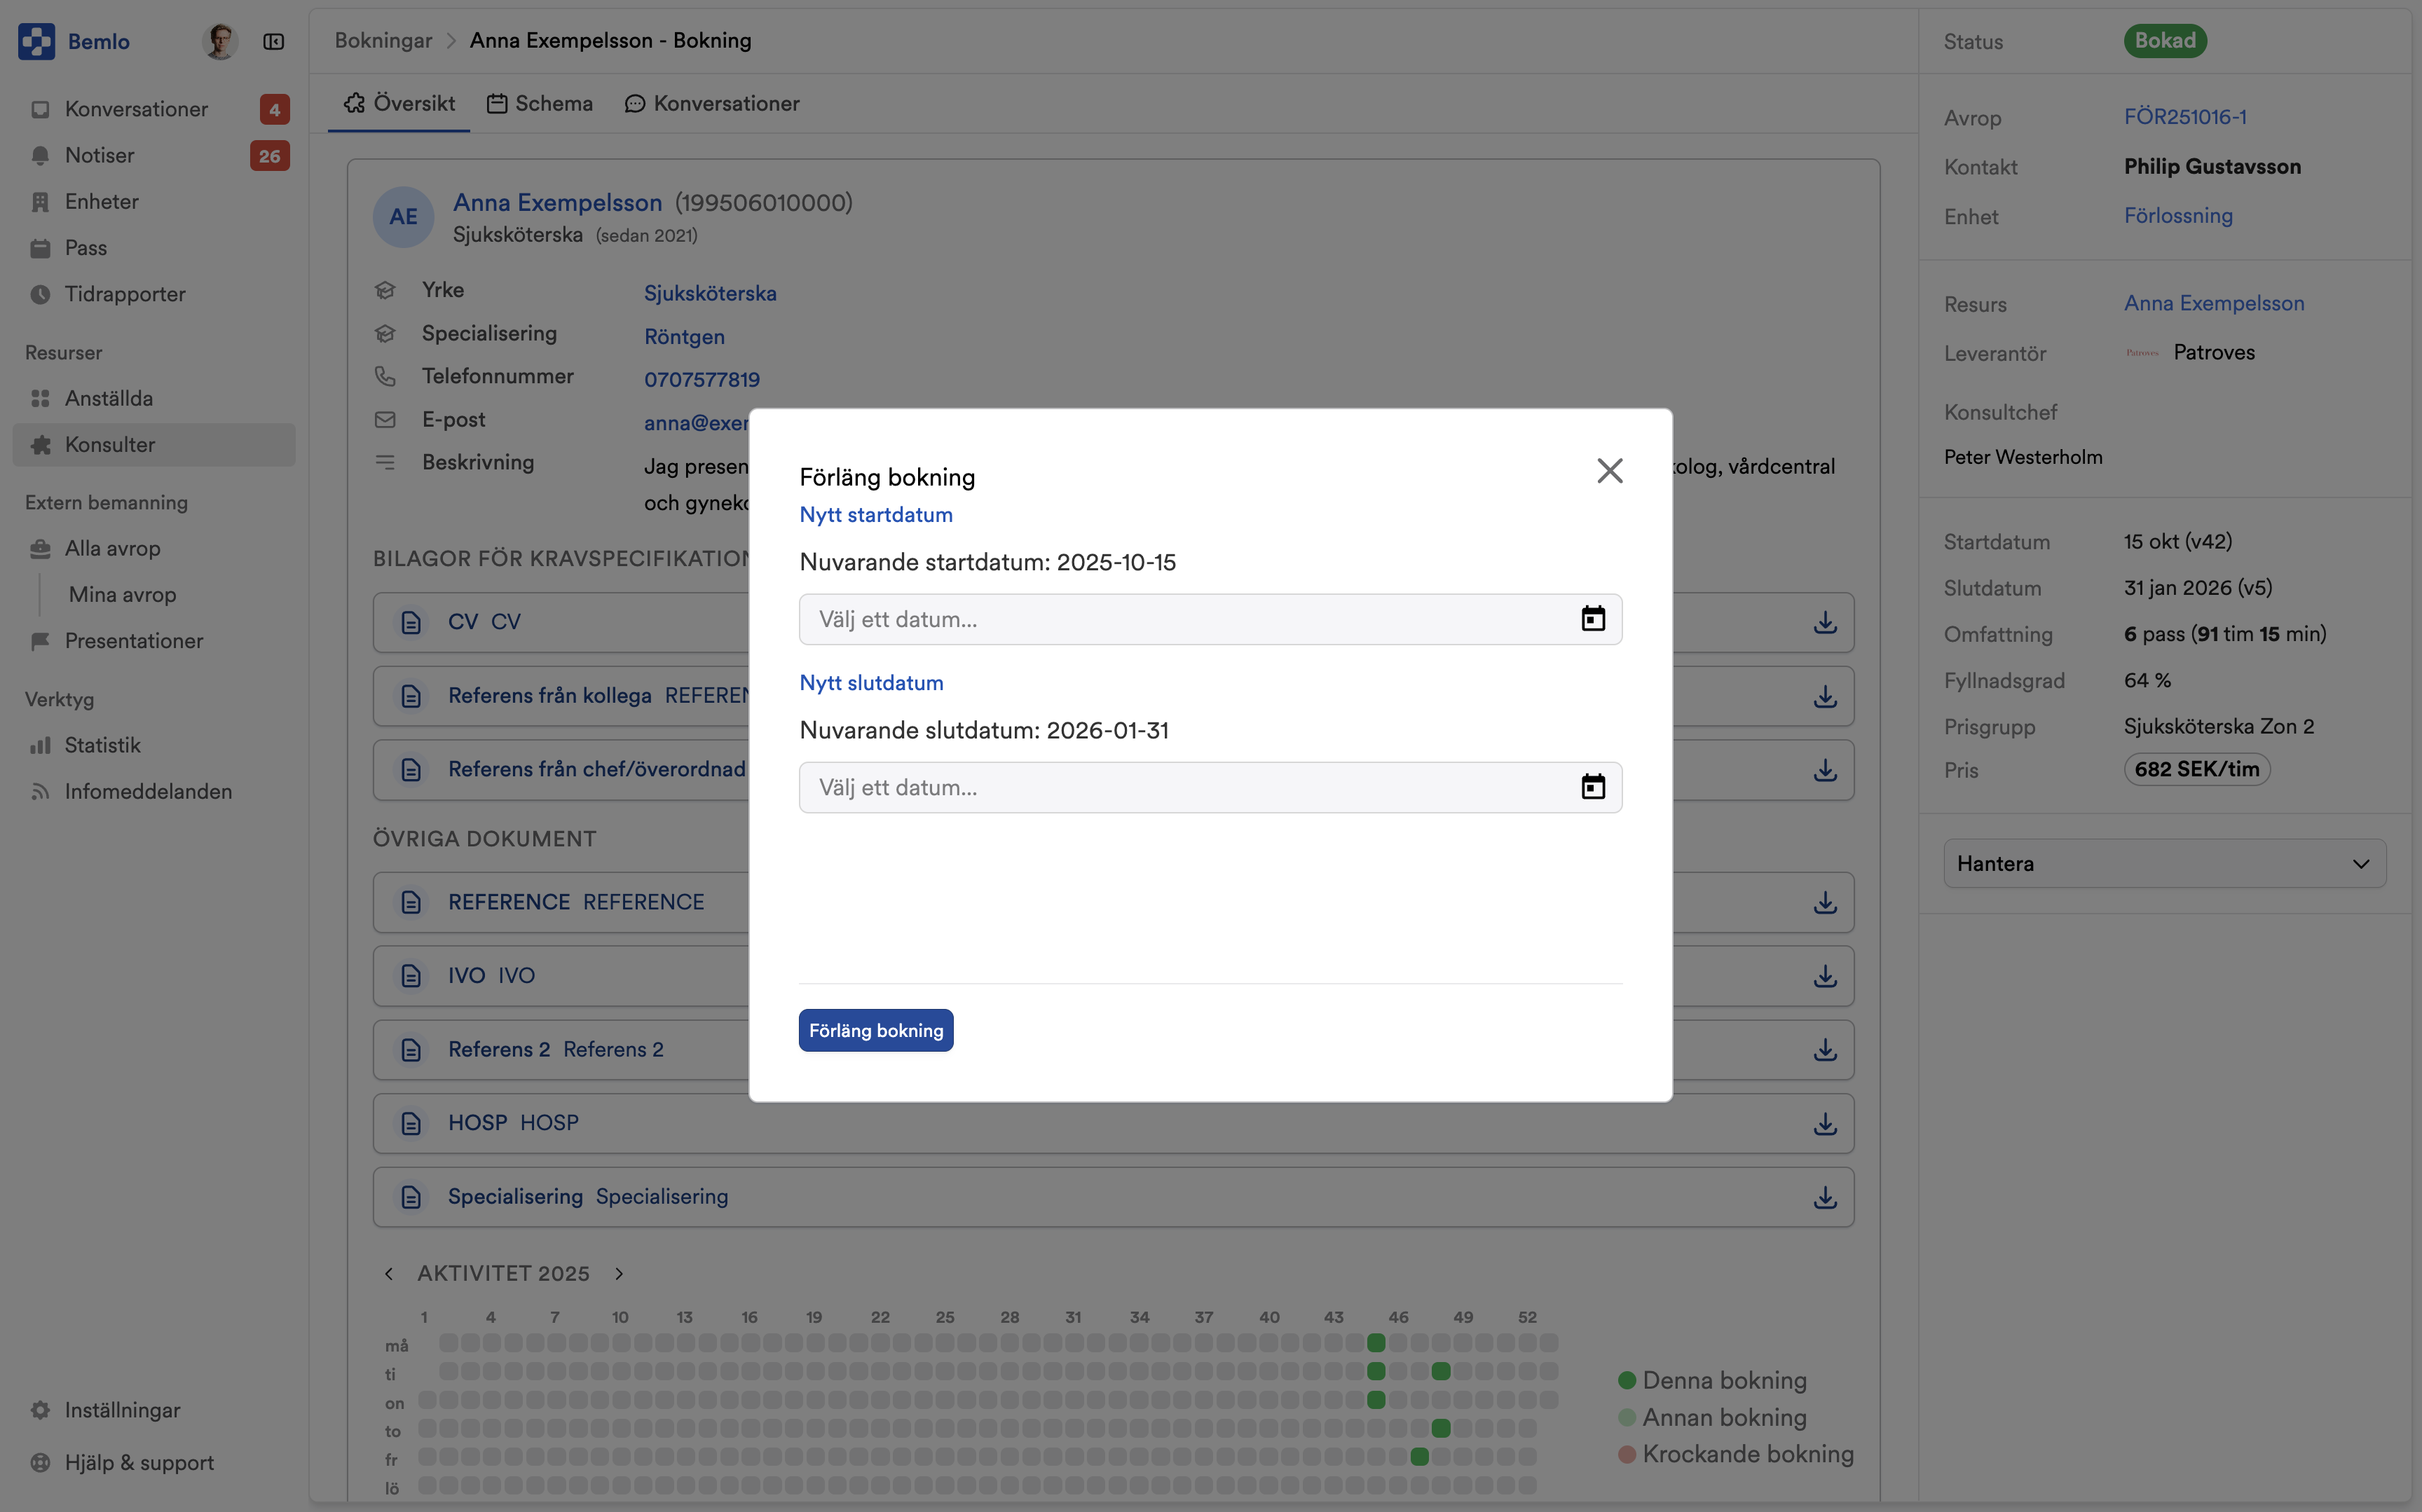Open Alla avrop in the sidebar
This screenshot has width=2422, height=1512.
click(154, 548)
